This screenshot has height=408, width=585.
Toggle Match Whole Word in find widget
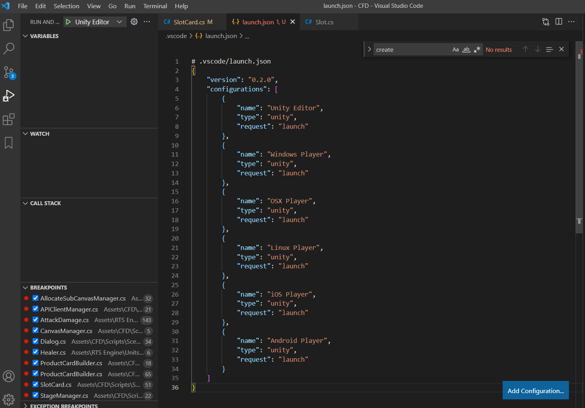coord(466,49)
